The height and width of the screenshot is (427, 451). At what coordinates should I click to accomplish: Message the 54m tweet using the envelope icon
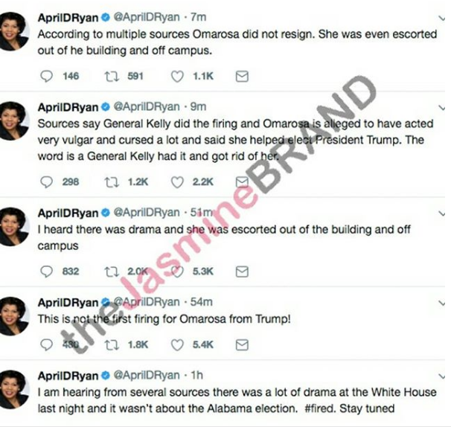[242, 344]
